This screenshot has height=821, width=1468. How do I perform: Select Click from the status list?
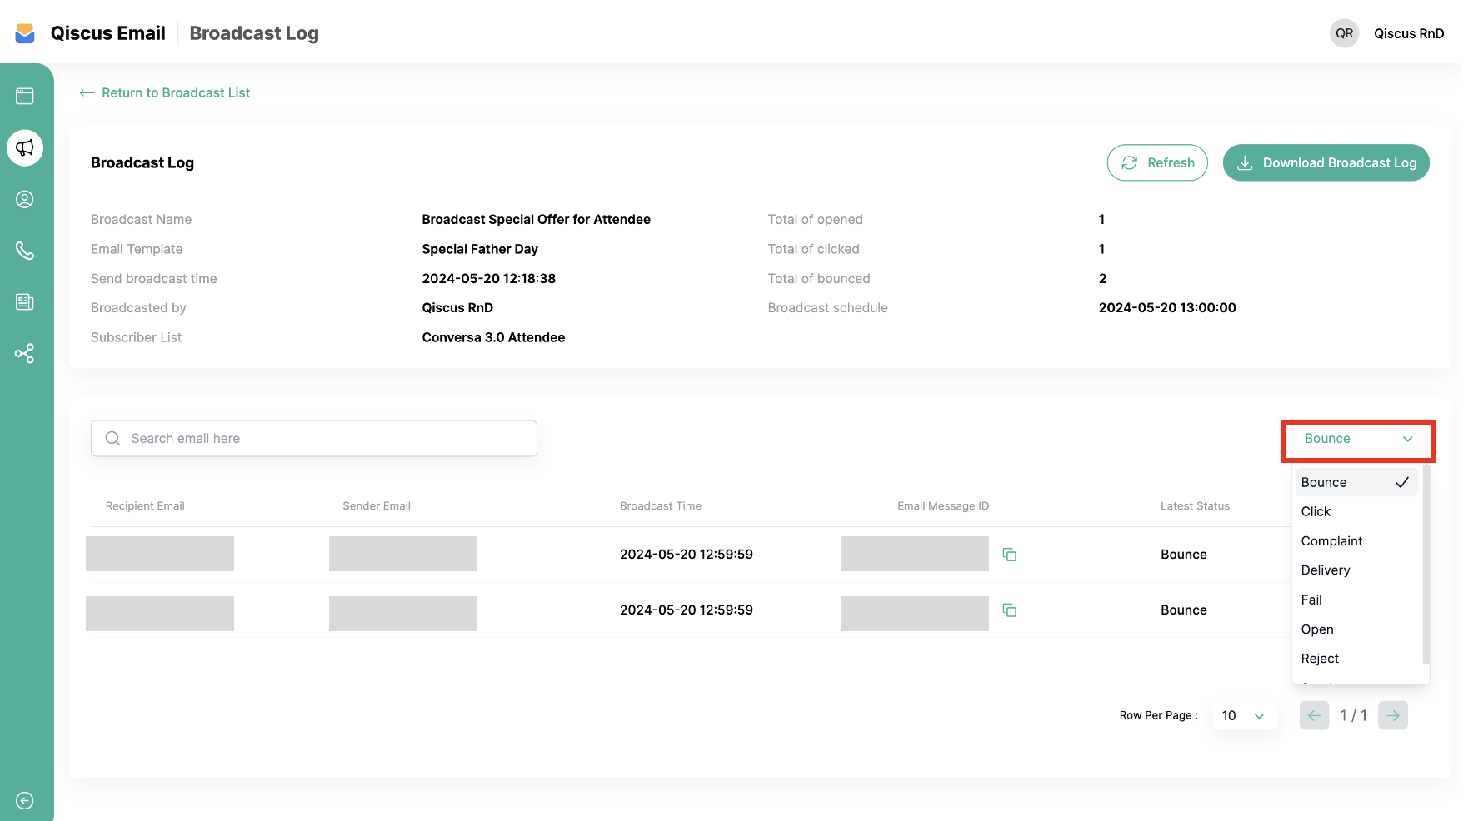[1316, 511]
